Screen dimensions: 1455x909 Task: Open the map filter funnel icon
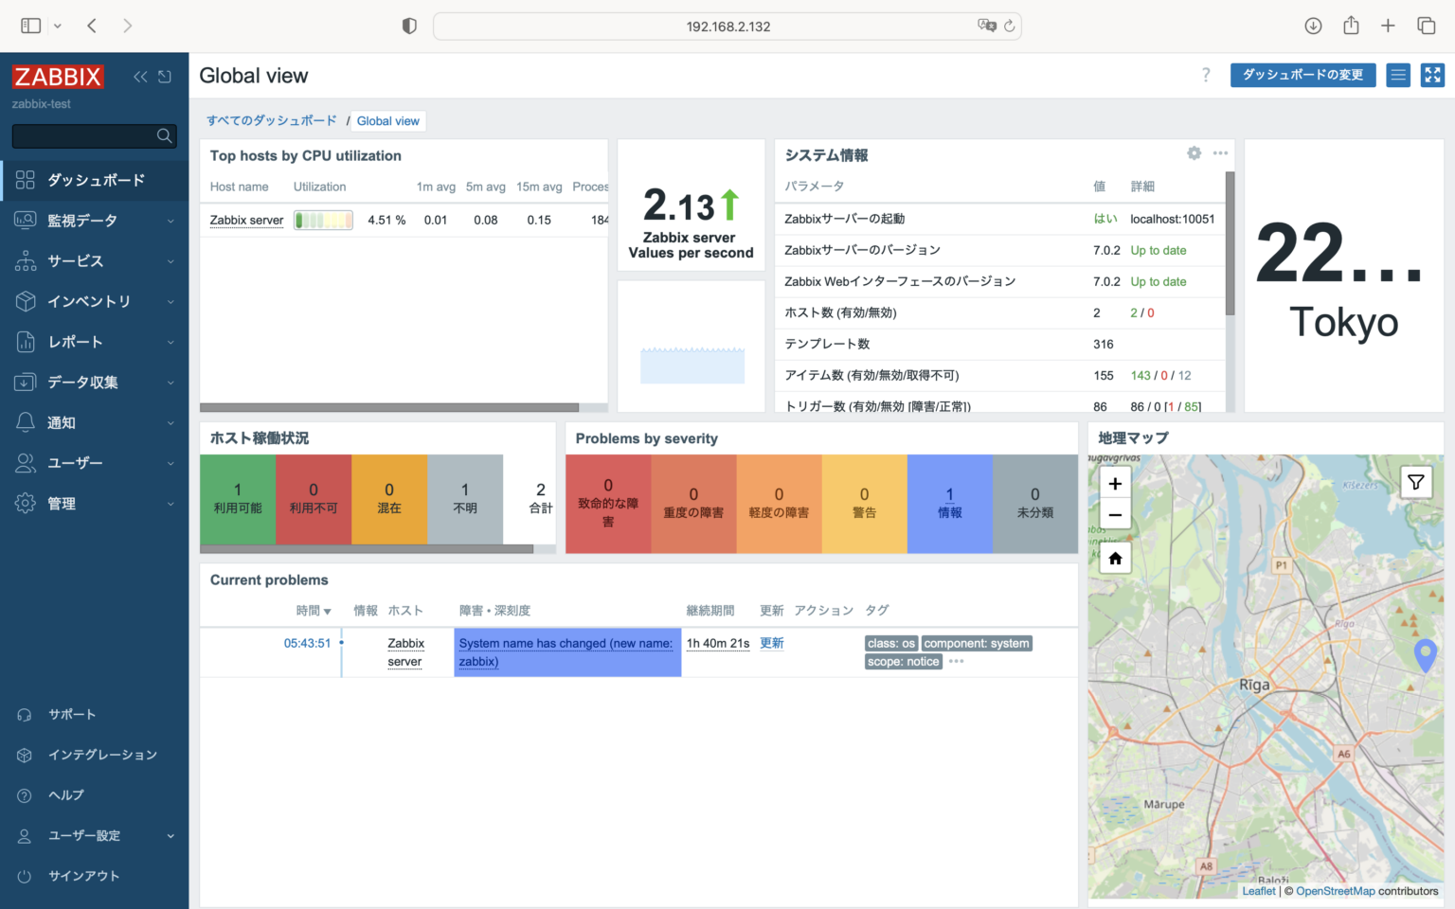pyautogui.click(x=1416, y=483)
